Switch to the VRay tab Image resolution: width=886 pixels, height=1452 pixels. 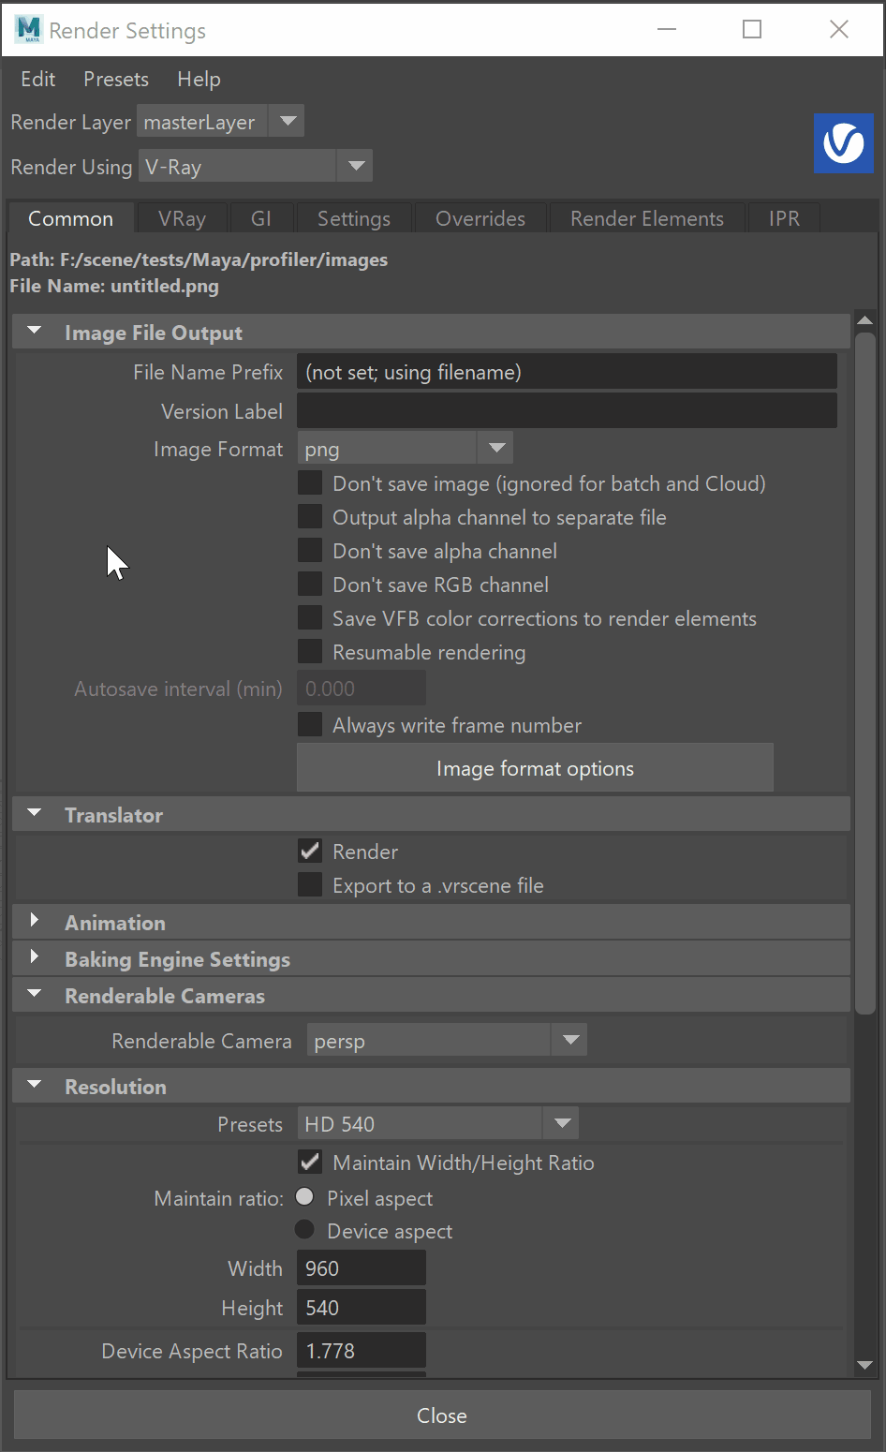181,217
